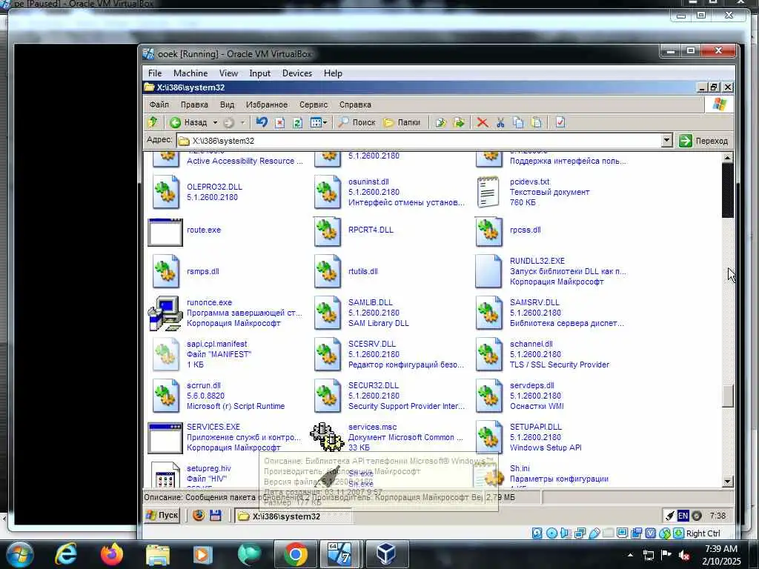The image size is (759, 569).
Task: Click the Refresh toolbar icon
Action: click(x=297, y=122)
